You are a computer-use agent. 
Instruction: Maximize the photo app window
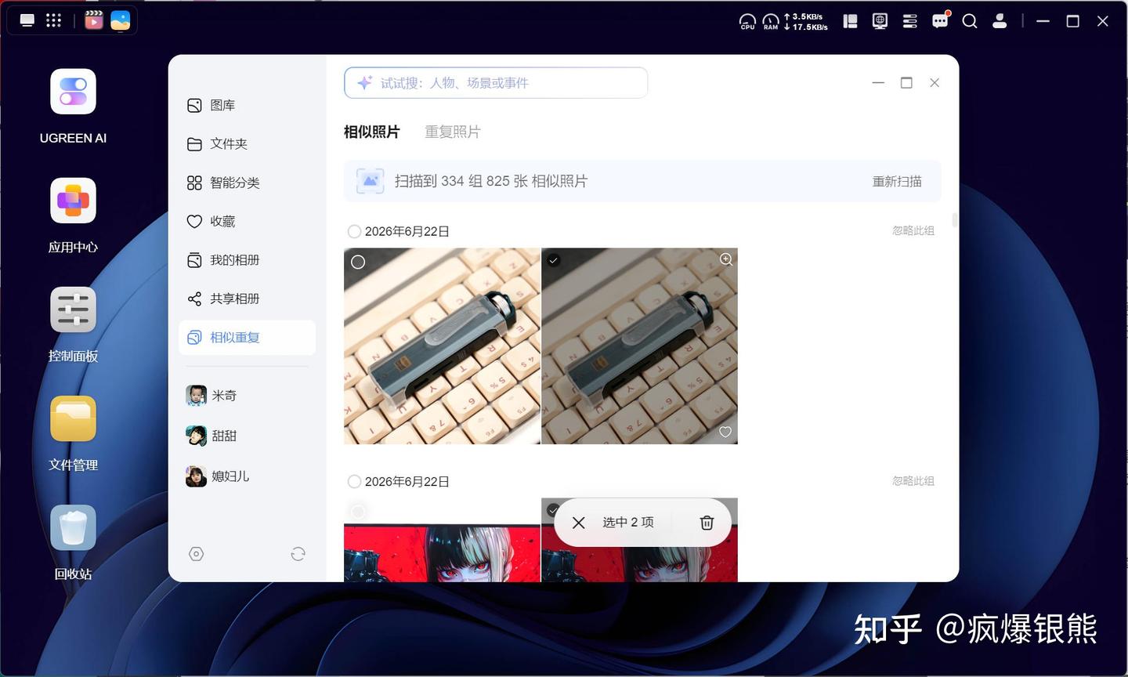(906, 82)
